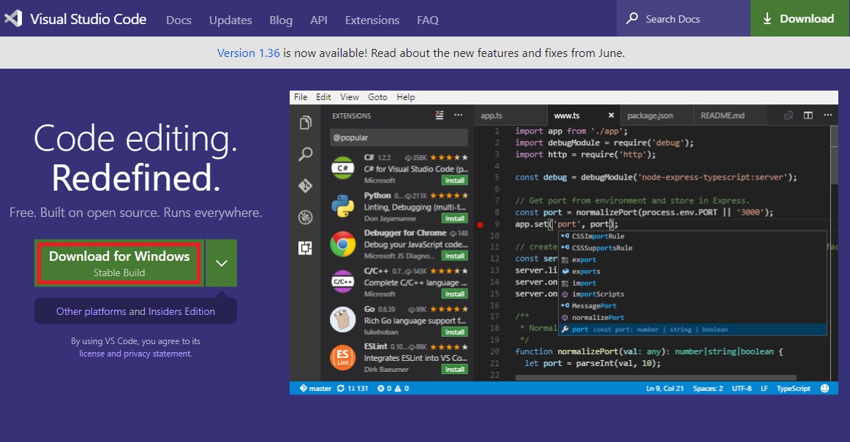
Task: Click the search magnifier icon in header
Action: coord(631,18)
